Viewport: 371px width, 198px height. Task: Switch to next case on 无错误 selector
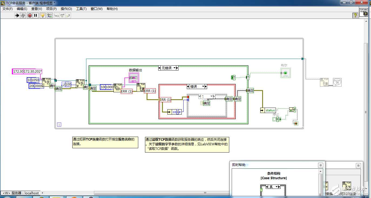click(177, 68)
